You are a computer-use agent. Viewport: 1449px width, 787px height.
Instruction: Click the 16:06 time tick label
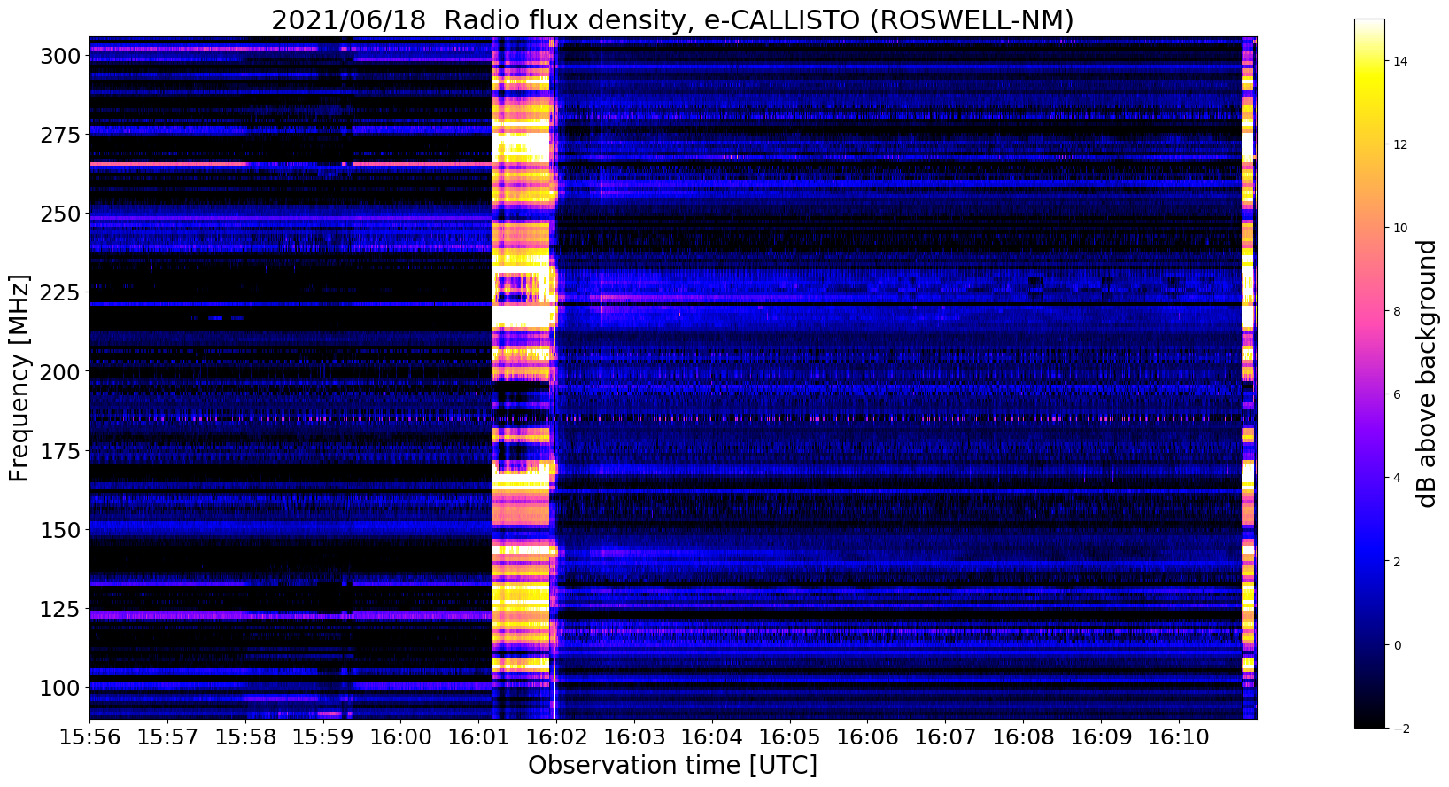coord(867,737)
